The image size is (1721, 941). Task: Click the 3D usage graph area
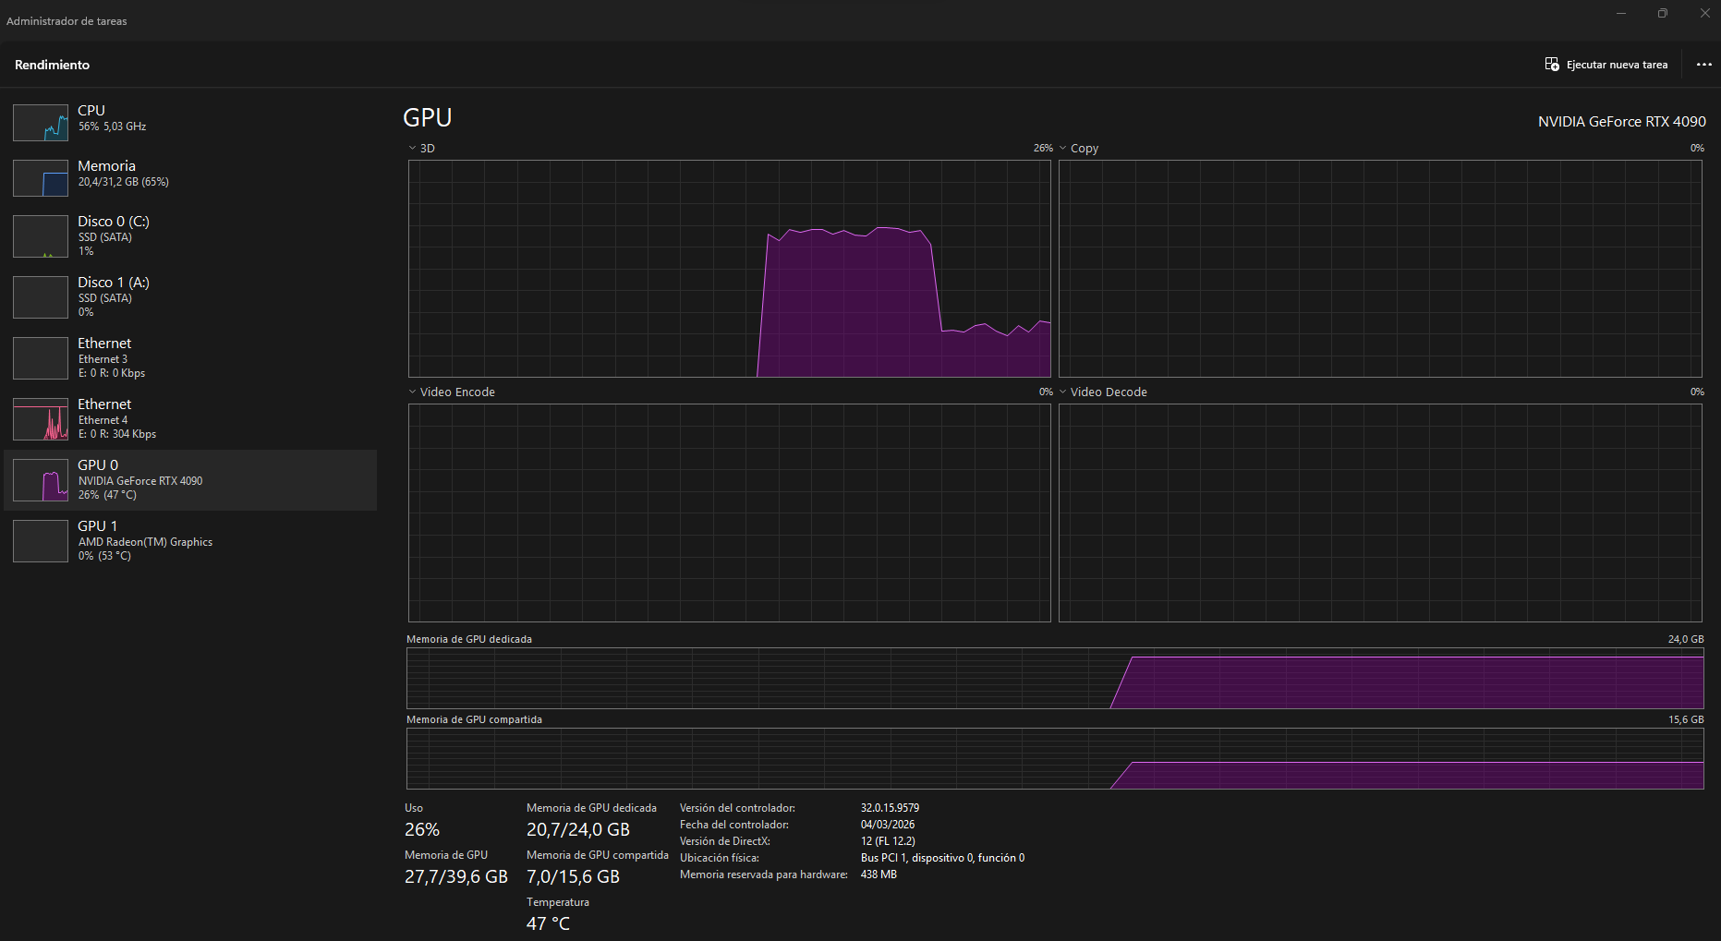coord(730,269)
